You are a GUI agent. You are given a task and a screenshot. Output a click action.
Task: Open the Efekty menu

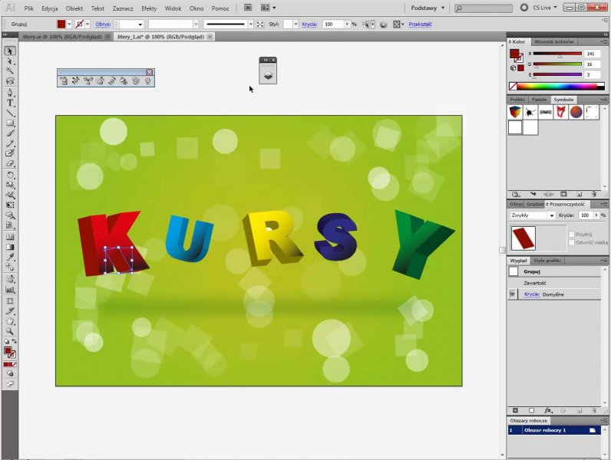149,8
